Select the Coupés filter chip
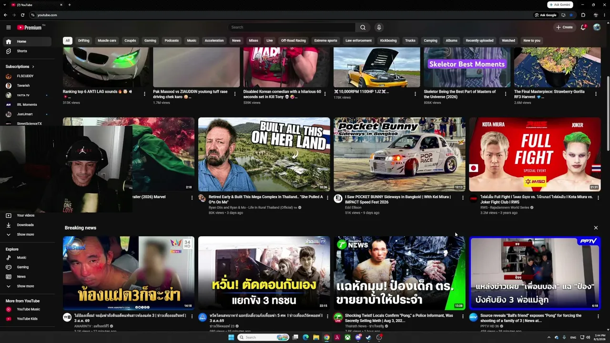Image resolution: width=610 pixels, height=343 pixels. click(130, 40)
